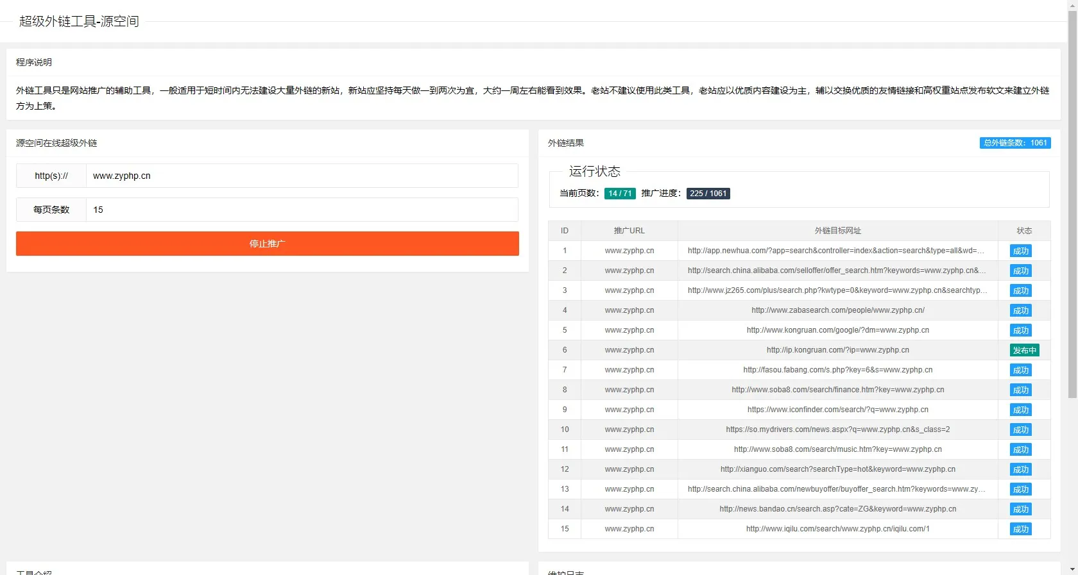Click the 推广URL cell www.zyphp.cn in row 6
Image resolution: width=1078 pixels, height=575 pixels.
629,350
